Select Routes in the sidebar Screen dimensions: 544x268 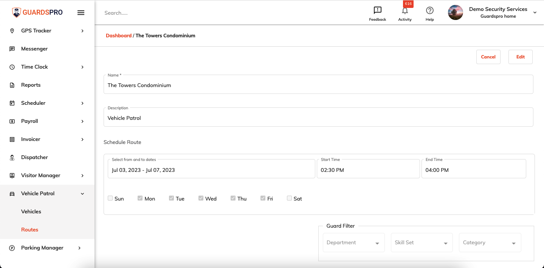coord(29,230)
